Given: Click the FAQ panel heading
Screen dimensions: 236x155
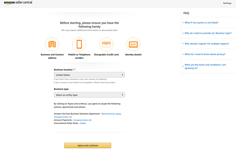Looking at the screenshot, I should tap(186, 13).
